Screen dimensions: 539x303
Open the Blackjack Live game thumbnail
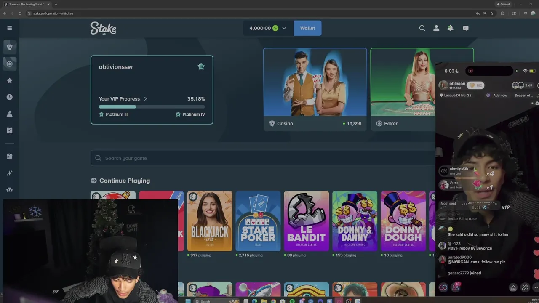[x=210, y=221]
